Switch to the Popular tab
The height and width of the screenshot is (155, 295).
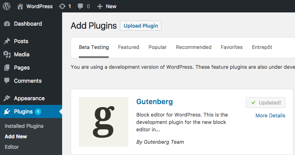click(158, 47)
